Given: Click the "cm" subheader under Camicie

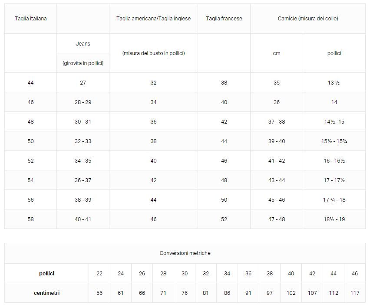Looking at the screenshot, I should pos(277,53).
